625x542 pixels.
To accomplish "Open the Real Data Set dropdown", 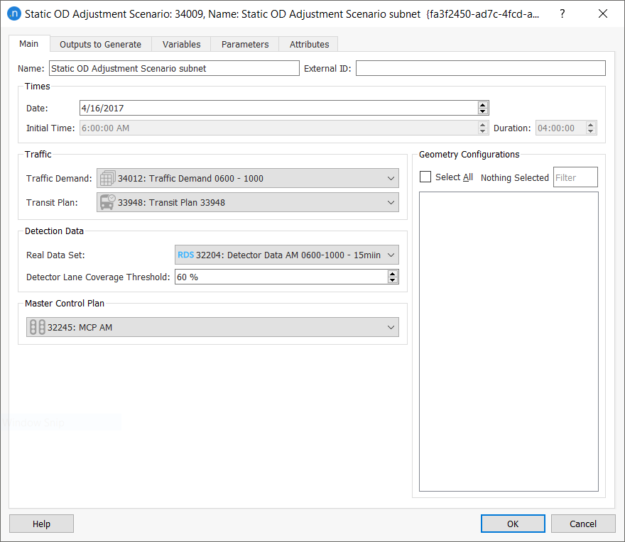I will click(391, 255).
